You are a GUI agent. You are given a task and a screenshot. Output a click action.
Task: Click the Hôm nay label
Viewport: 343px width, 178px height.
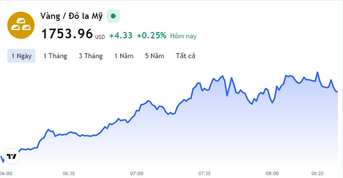click(x=183, y=36)
